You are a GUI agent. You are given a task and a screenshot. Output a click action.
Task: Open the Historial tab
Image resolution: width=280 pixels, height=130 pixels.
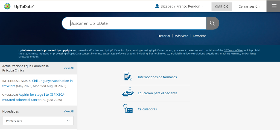[x=164, y=36]
